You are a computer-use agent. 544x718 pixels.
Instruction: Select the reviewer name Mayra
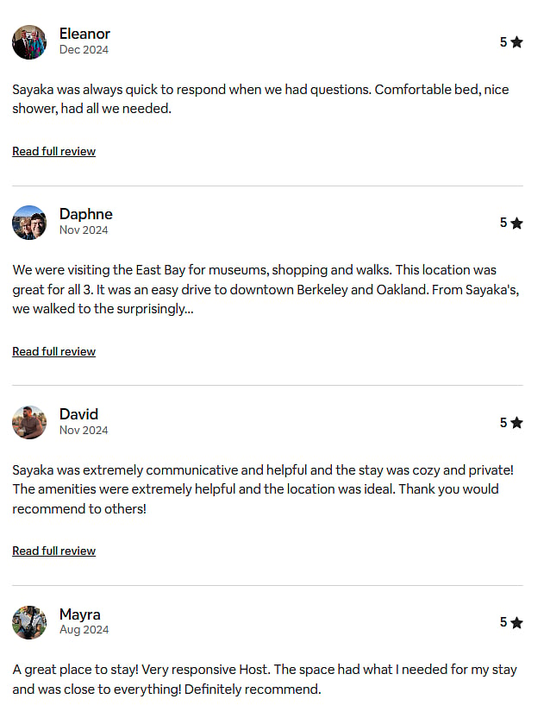click(80, 614)
